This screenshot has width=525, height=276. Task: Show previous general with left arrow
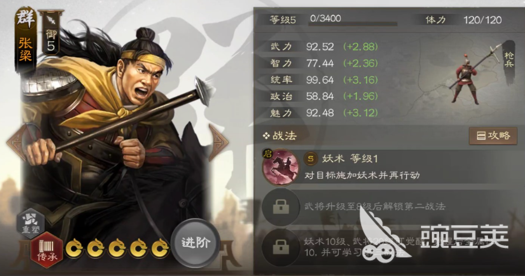16,142
